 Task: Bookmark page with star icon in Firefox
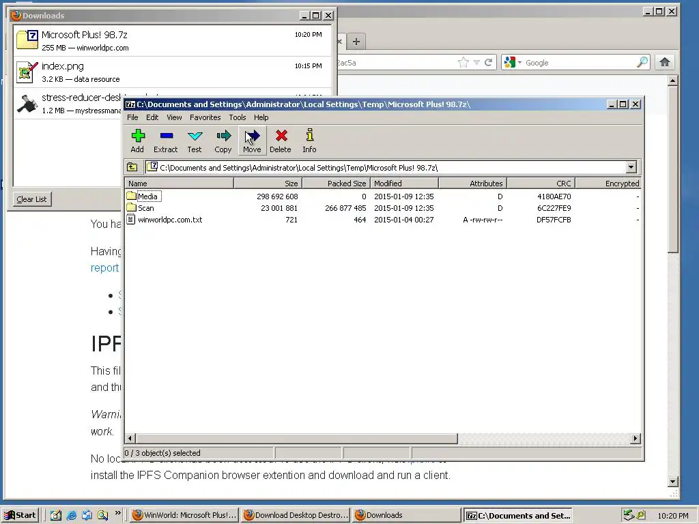463,62
